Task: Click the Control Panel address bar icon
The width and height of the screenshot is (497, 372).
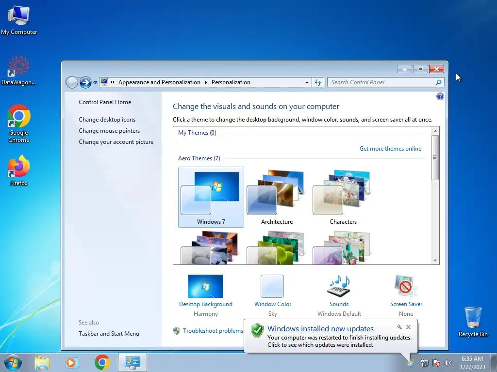Action: click(105, 82)
